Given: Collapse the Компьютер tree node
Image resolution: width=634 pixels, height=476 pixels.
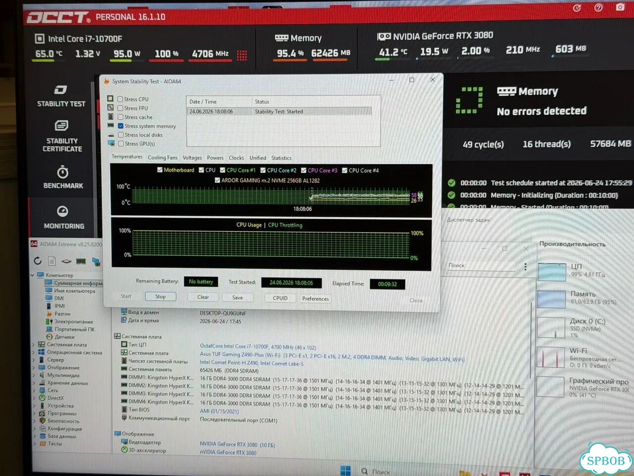Looking at the screenshot, I should pyautogui.click(x=33, y=275).
